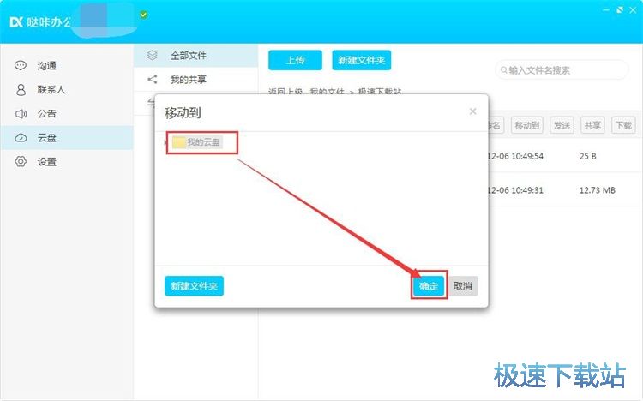Close the 移动到 dialog with the X
The width and height of the screenshot is (643, 401).
pos(472,111)
